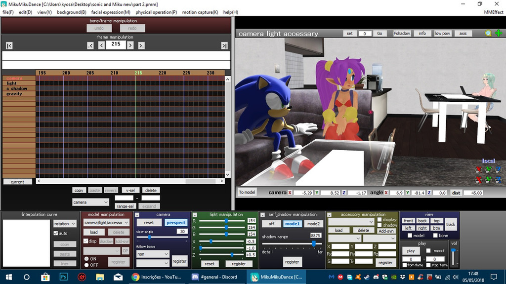Toggle stop flame checkbox
Image resolution: width=506 pixels, height=284 pixels.
(x=428, y=265)
